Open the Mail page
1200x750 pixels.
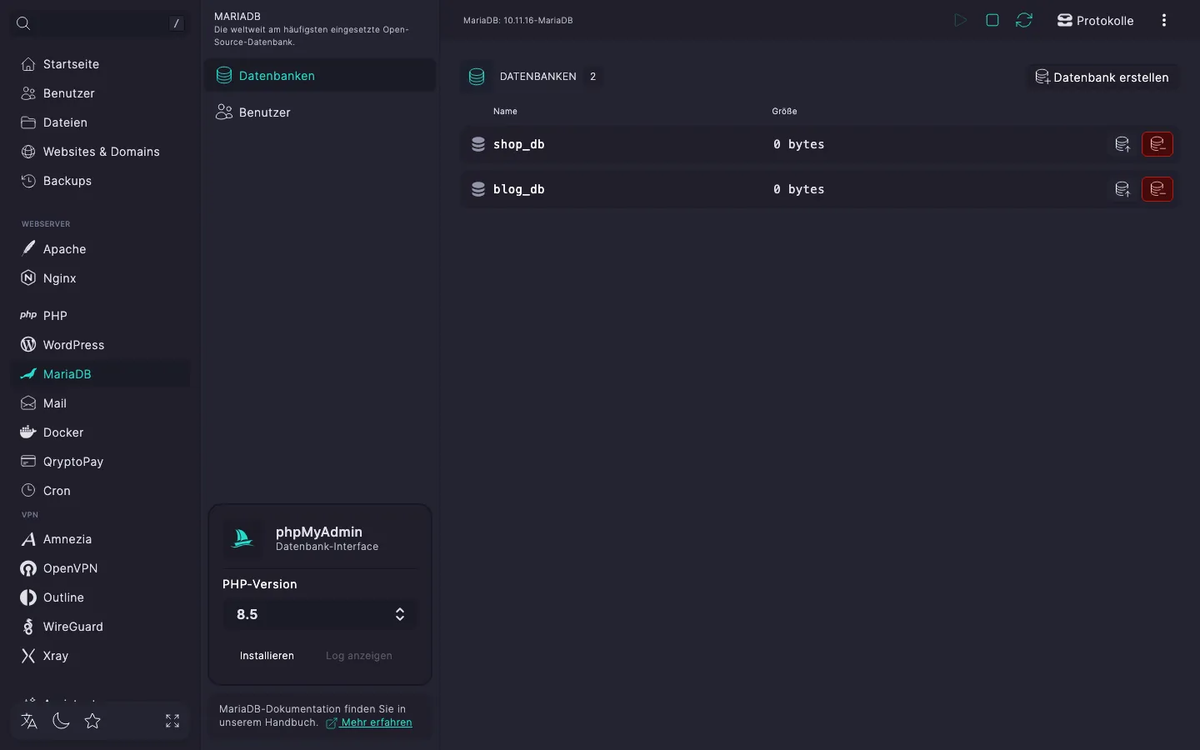pyautogui.click(x=100, y=403)
